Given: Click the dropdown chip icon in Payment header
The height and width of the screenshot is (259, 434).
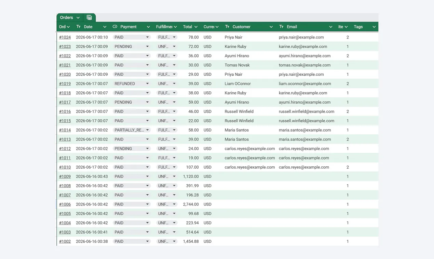Looking at the screenshot, I should tap(115, 27).
